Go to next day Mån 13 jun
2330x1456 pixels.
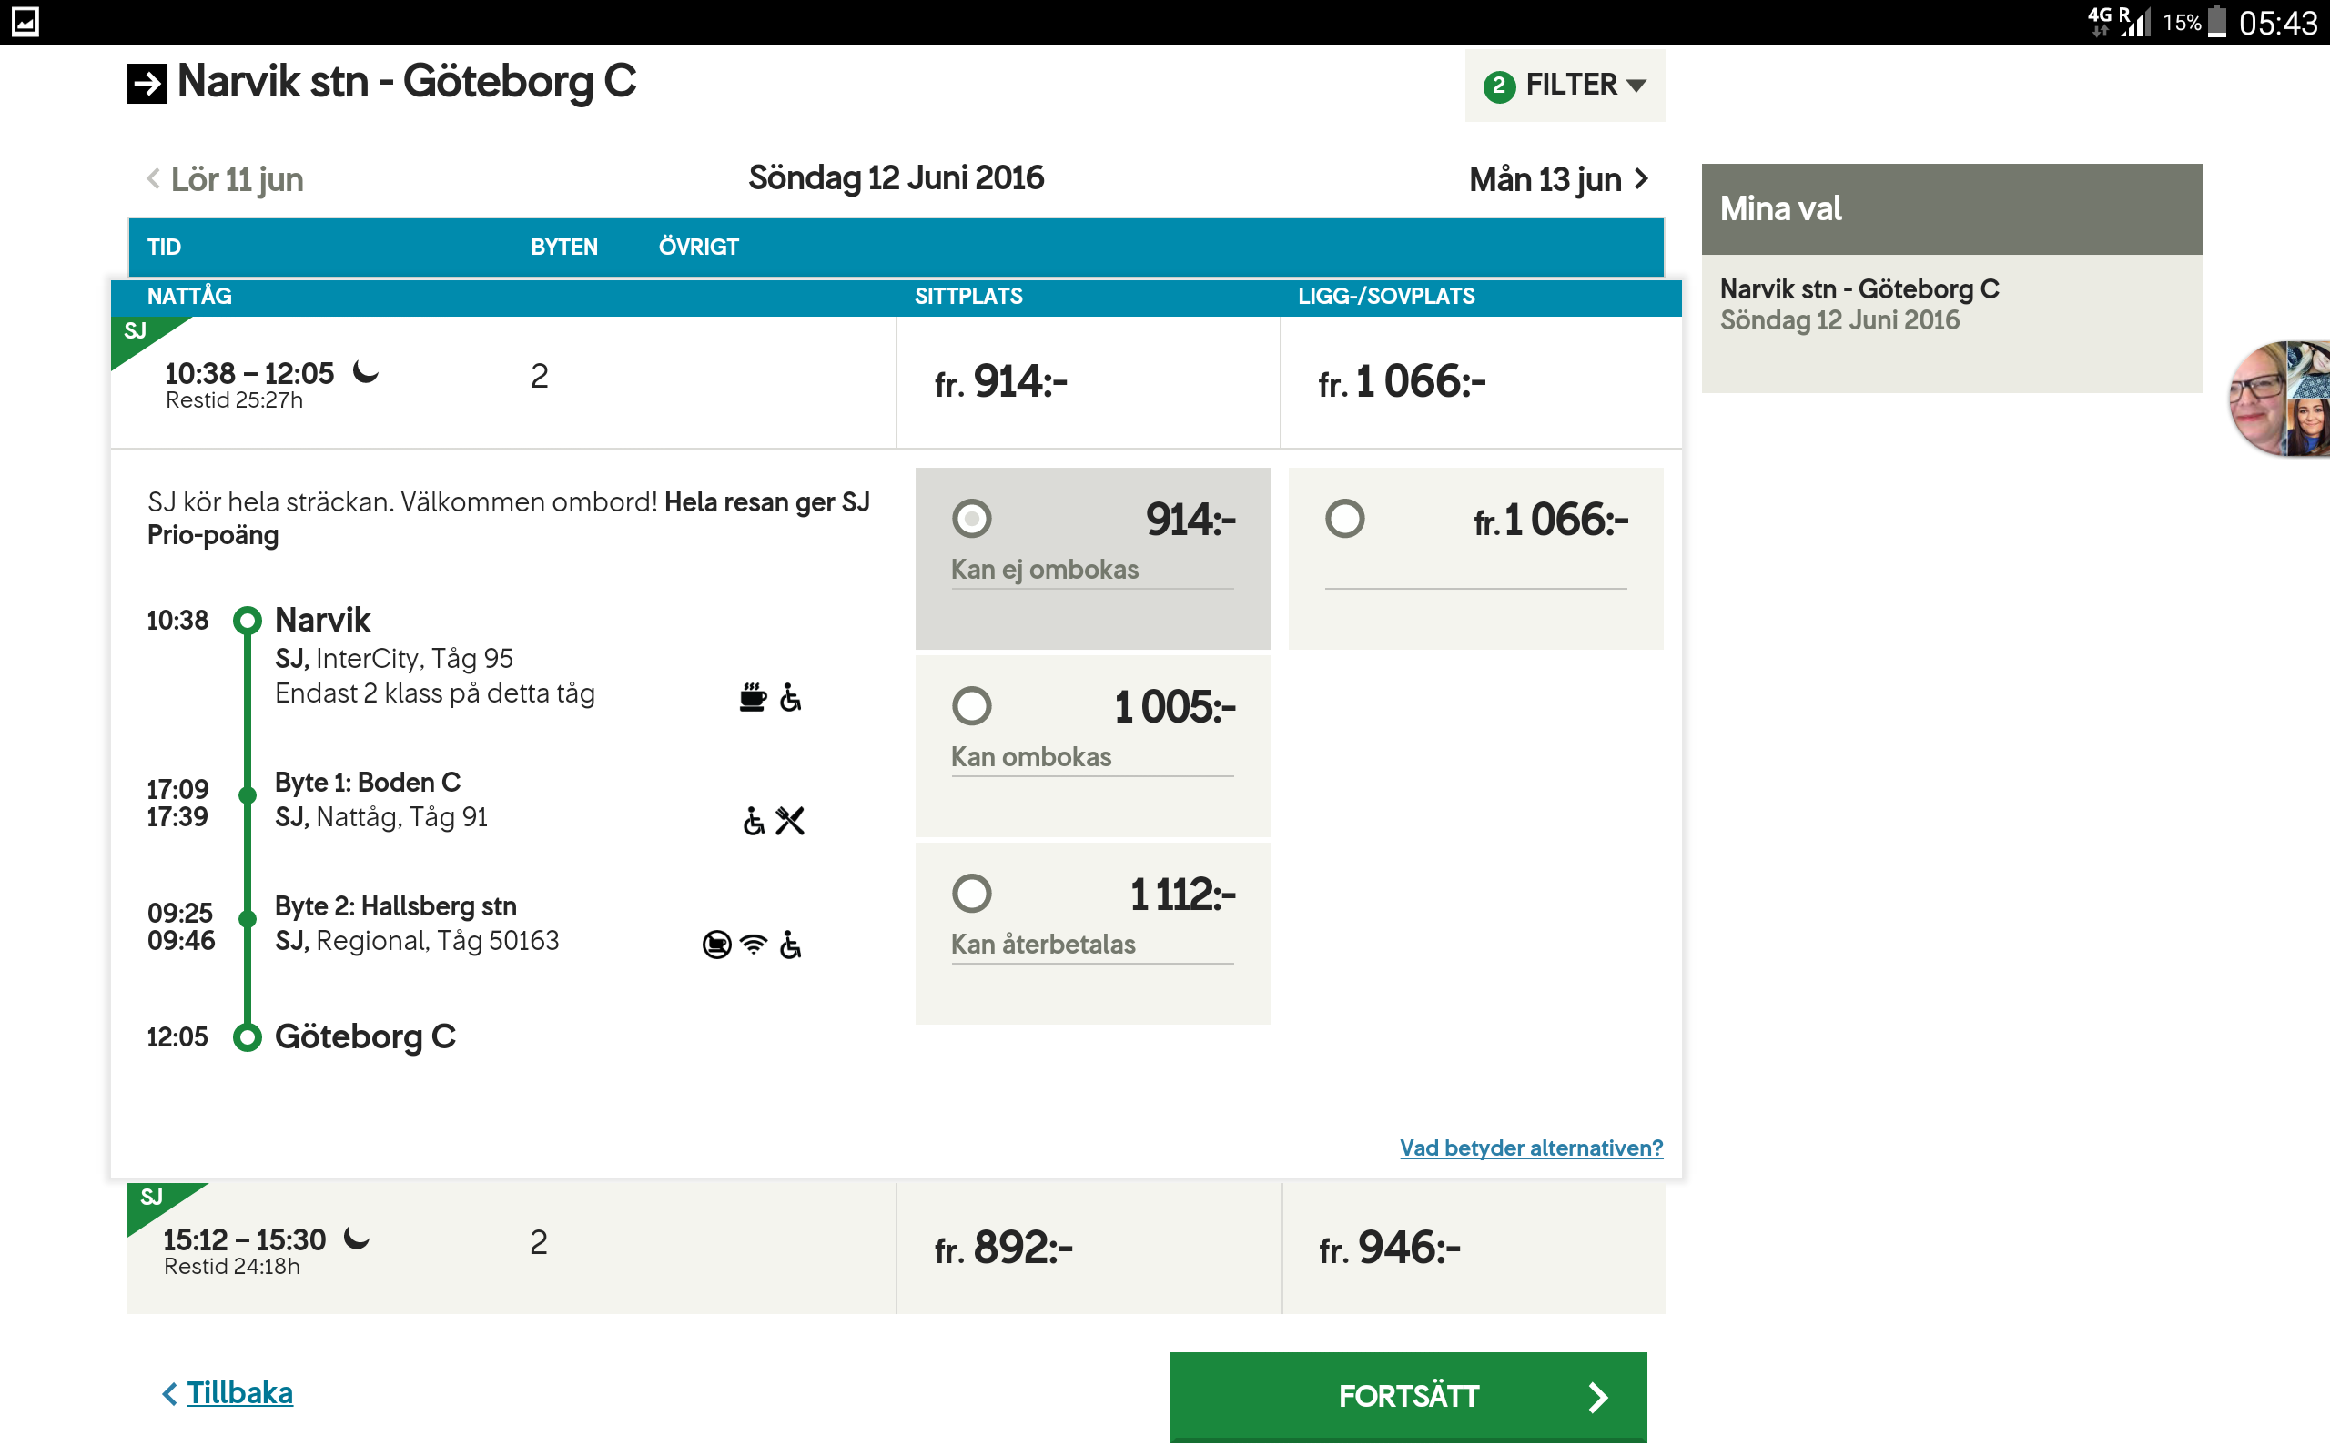click(x=1558, y=179)
